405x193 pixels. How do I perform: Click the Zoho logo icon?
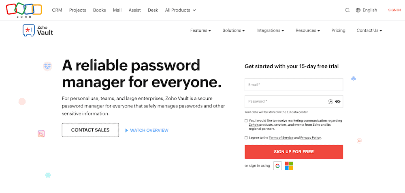pyautogui.click(x=24, y=10)
